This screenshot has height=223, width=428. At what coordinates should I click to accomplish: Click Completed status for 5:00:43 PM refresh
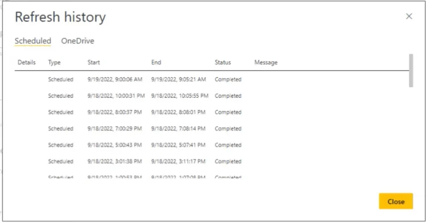pos(228,145)
